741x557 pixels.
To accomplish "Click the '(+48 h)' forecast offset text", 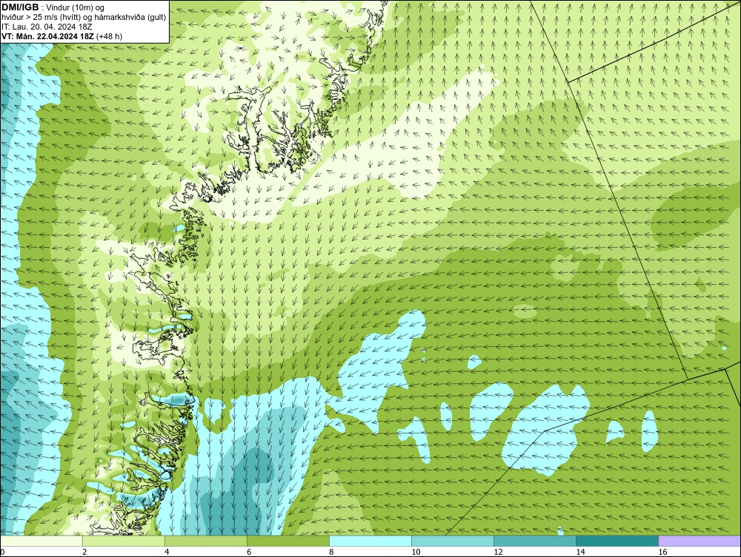I will [x=109, y=36].
